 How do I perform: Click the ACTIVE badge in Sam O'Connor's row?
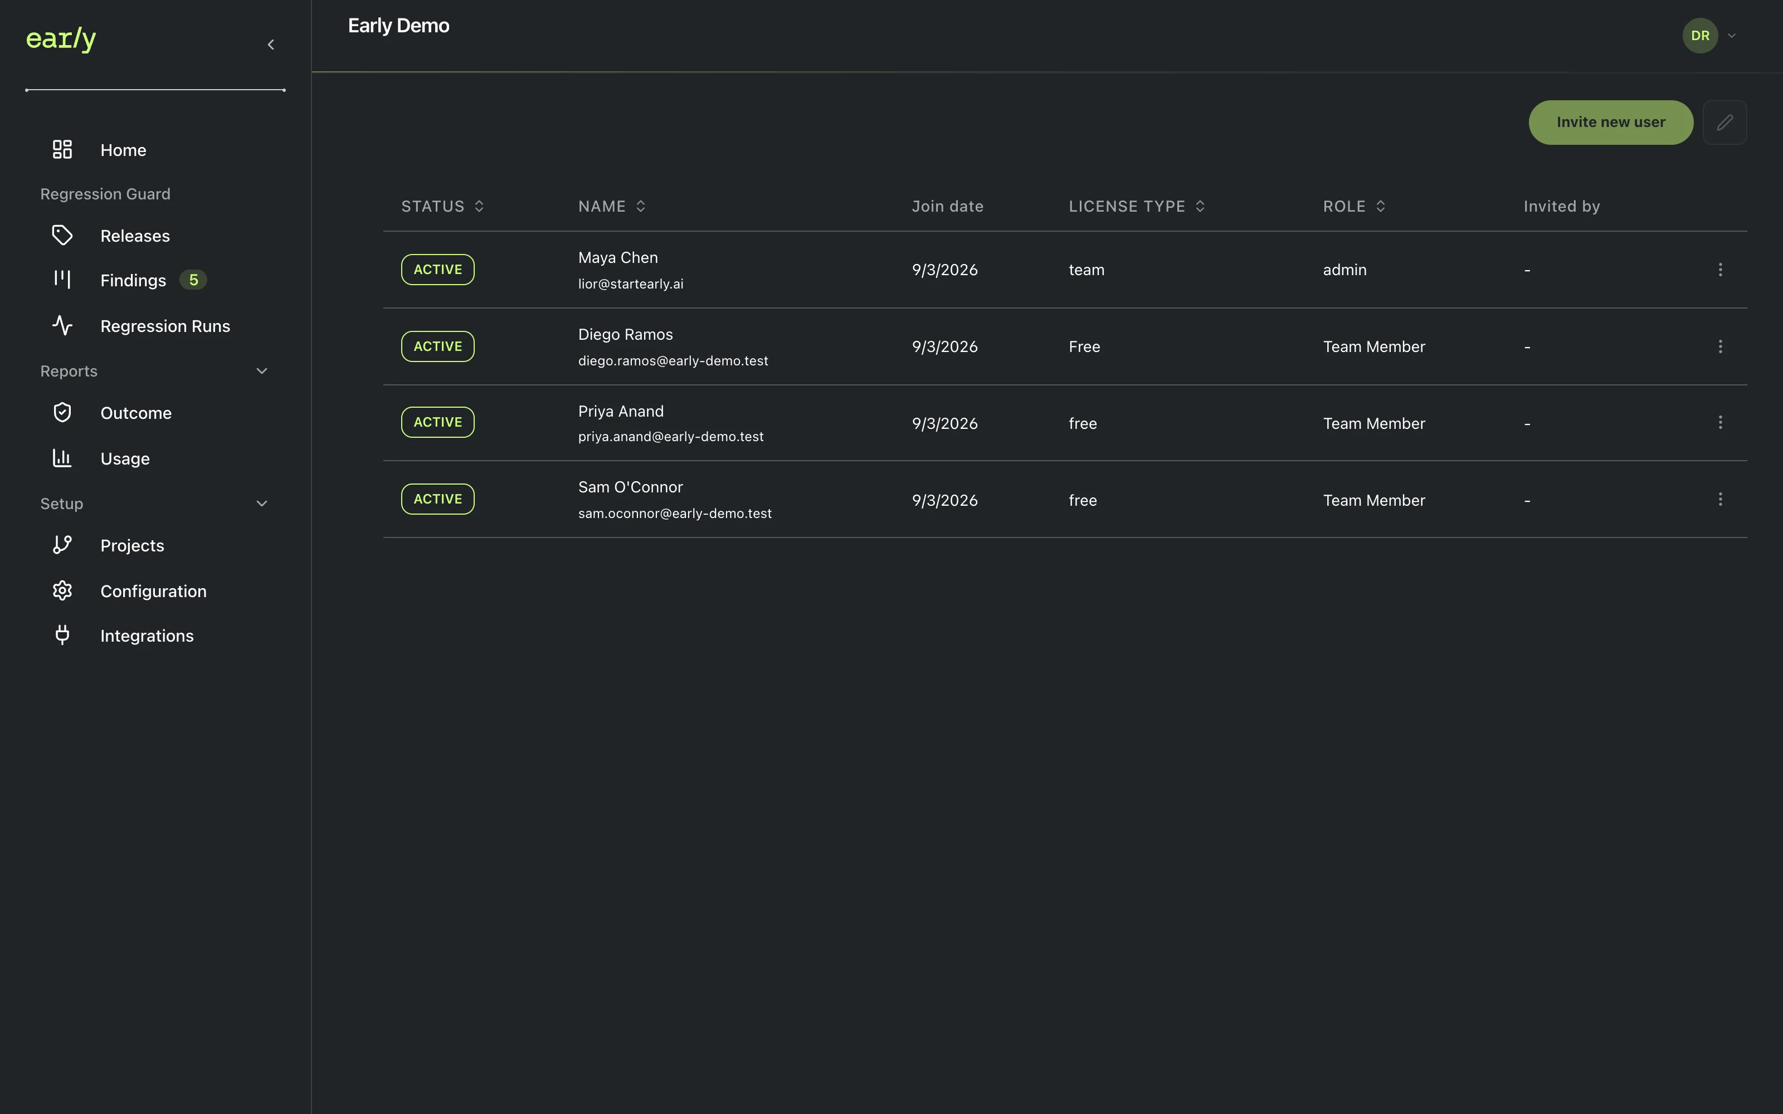pos(437,499)
